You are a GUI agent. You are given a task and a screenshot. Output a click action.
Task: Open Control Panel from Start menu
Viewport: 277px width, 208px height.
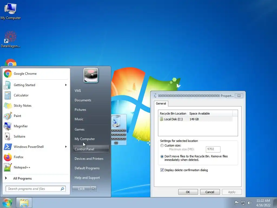pos(91,149)
